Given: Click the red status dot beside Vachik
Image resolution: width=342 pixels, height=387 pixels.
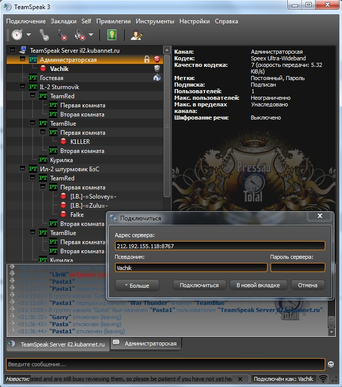Looking at the screenshot, I should coord(43,68).
